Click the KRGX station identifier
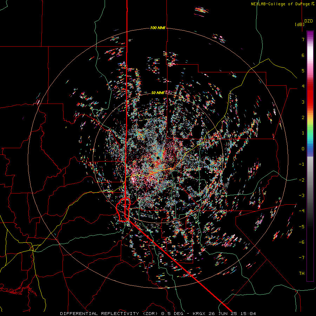The width and height of the screenshot is (316, 316). [199, 314]
